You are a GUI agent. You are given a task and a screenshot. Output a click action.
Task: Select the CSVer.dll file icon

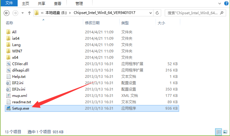(x=8, y=64)
